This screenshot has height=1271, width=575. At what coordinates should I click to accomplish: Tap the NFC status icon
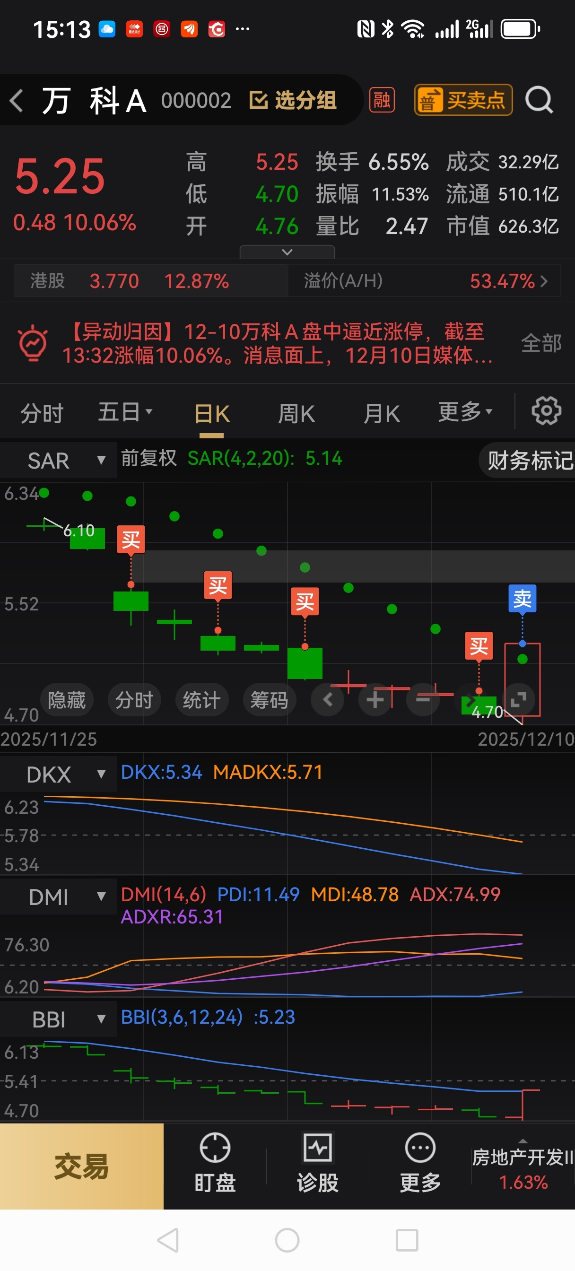click(366, 29)
